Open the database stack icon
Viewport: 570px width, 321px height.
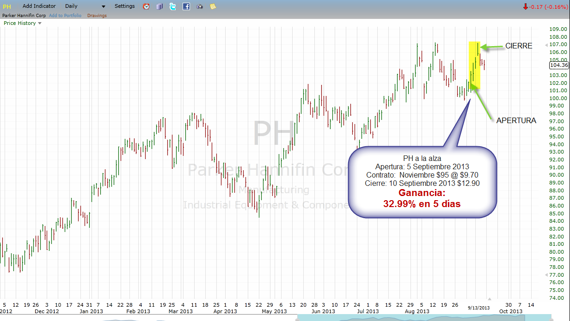pyautogui.click(x=159, y=6)
